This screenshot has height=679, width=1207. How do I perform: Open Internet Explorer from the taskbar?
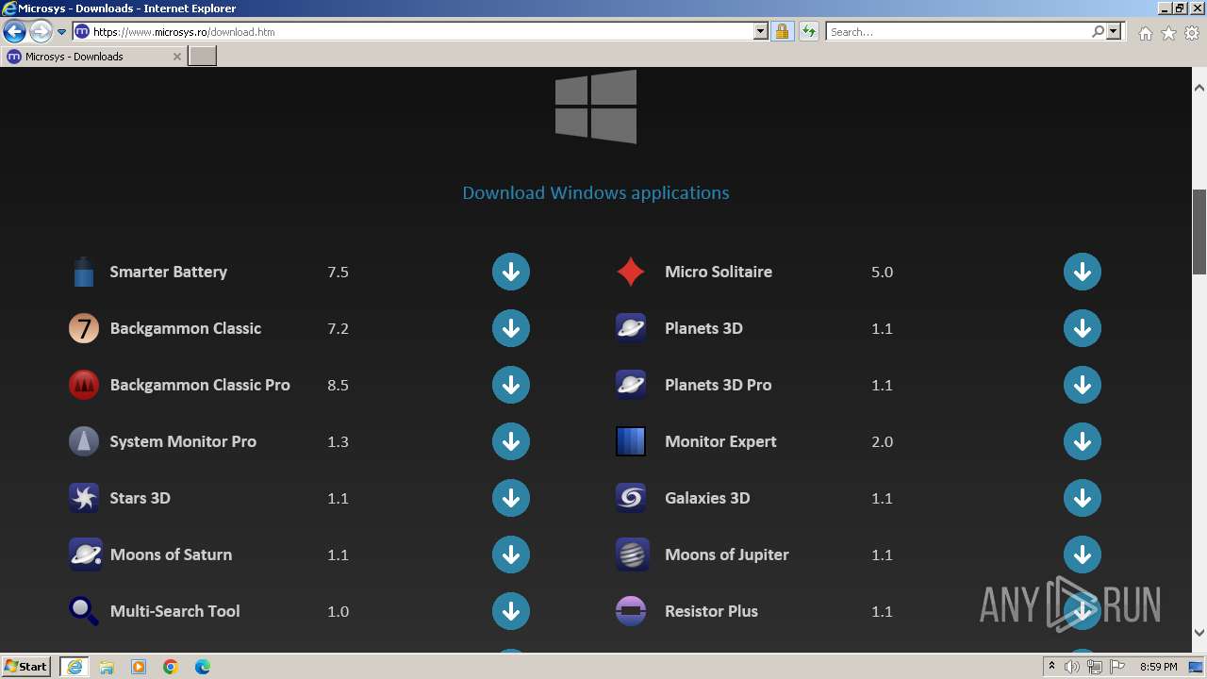(74, 667)
